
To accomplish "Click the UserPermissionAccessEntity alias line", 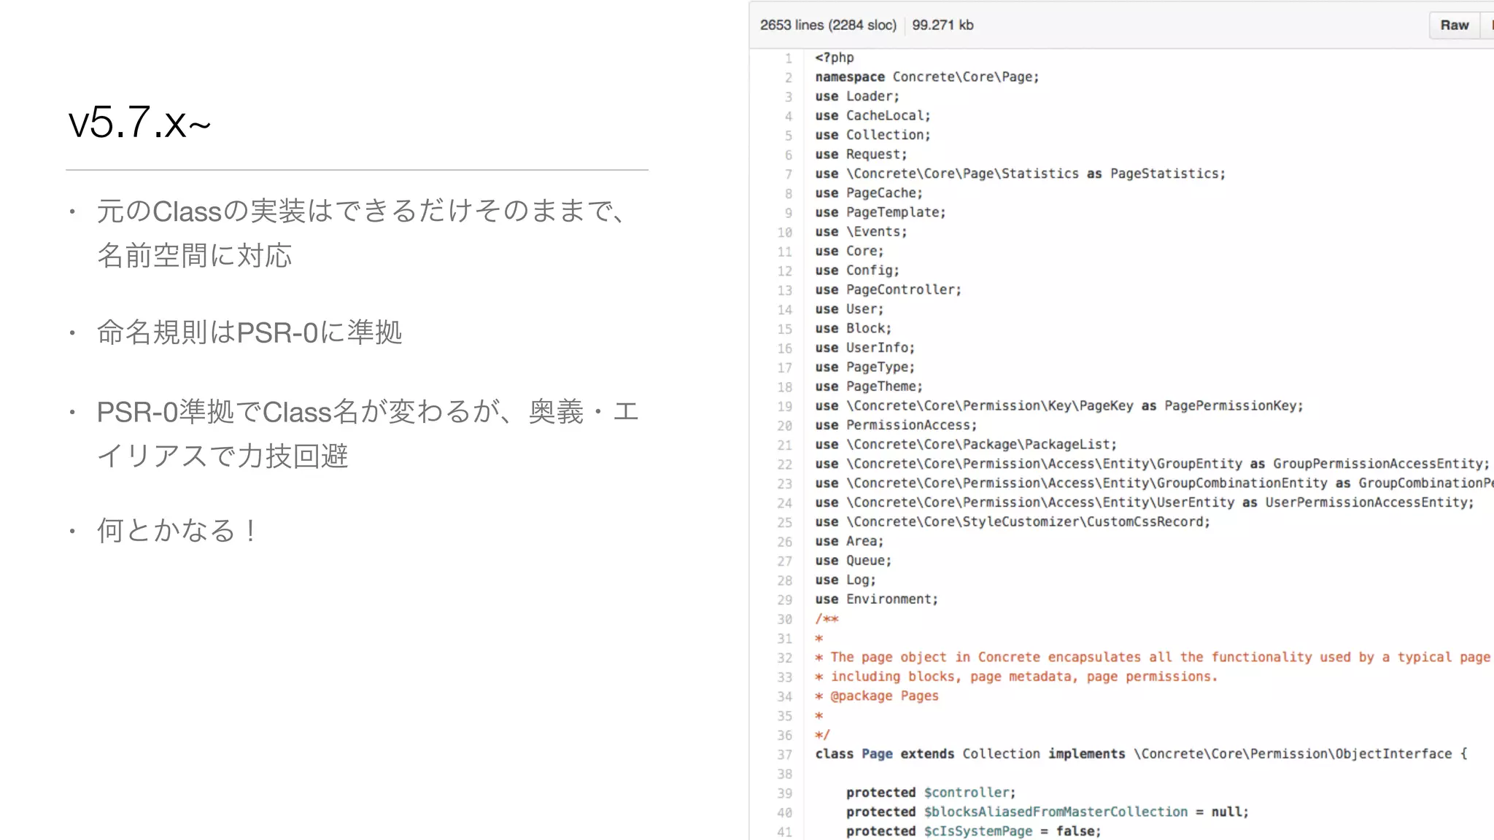I will pos(1145,502).
